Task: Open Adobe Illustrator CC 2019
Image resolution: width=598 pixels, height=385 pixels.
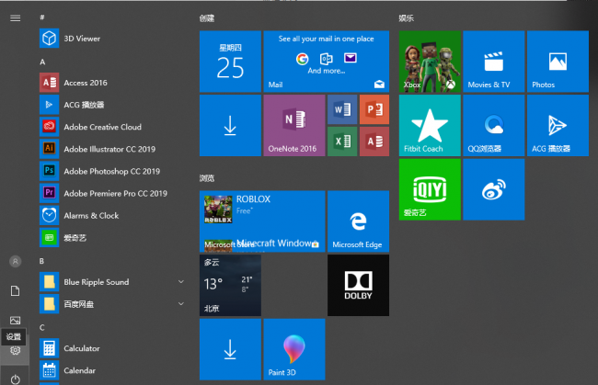Action: [111, 149]
